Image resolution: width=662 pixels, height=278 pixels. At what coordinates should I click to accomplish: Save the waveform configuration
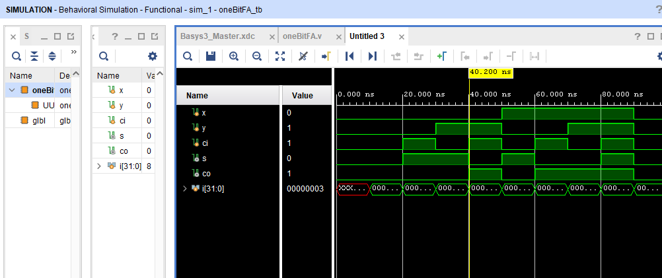211,56
